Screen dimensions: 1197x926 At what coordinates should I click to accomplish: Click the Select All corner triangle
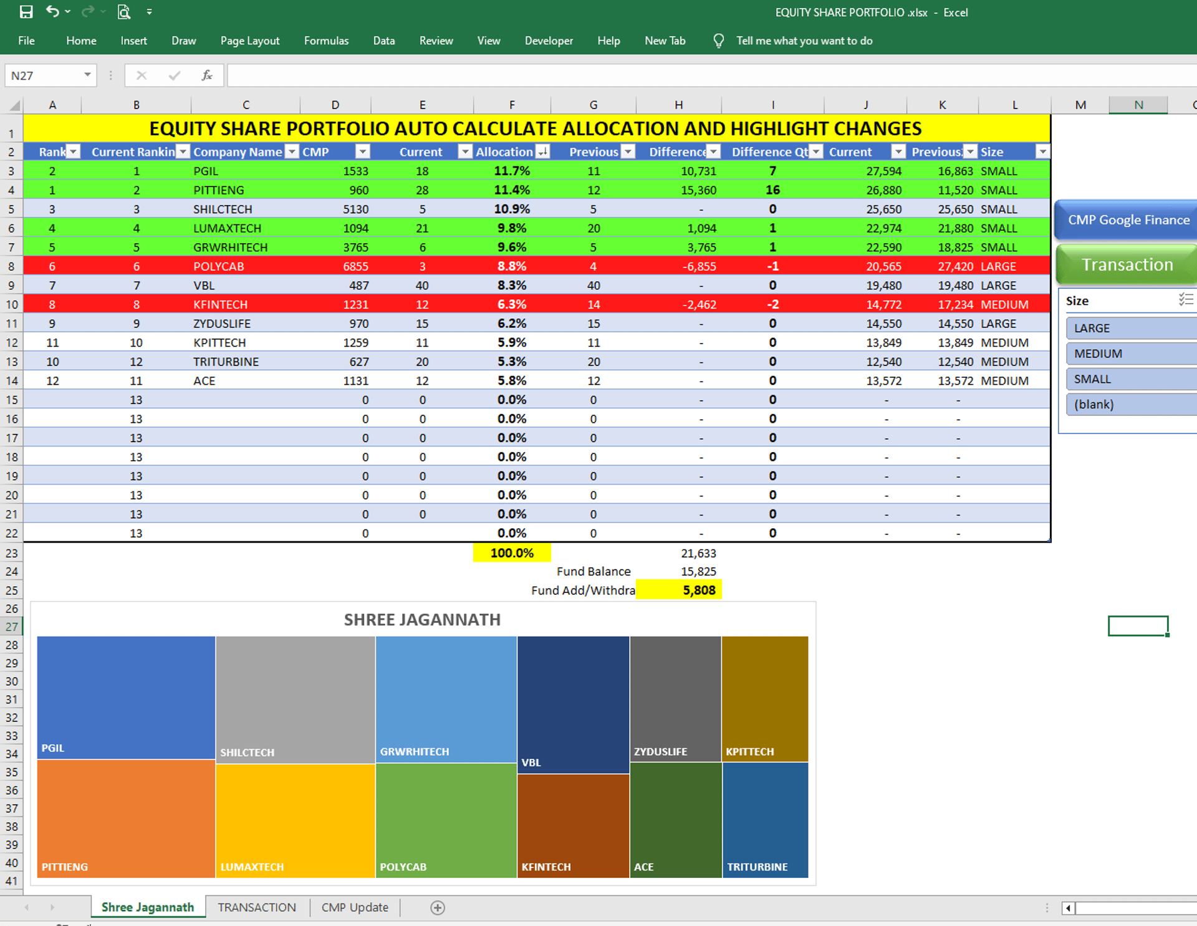[14, 105]
